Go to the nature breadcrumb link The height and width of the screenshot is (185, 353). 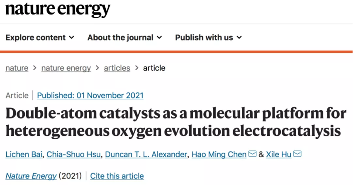pyautogui.click(x=17, y=68)
